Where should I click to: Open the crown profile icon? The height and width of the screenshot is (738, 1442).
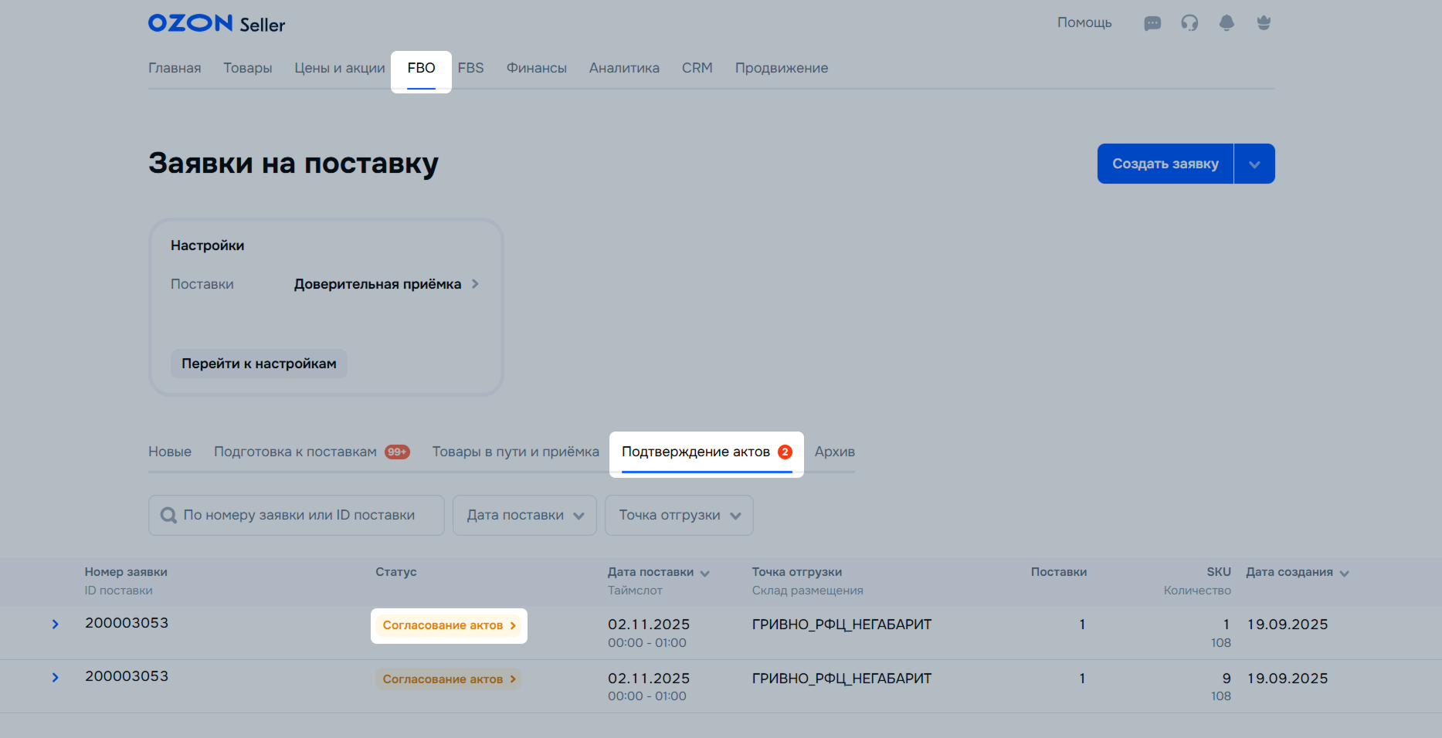click(x=1264, y=23)
